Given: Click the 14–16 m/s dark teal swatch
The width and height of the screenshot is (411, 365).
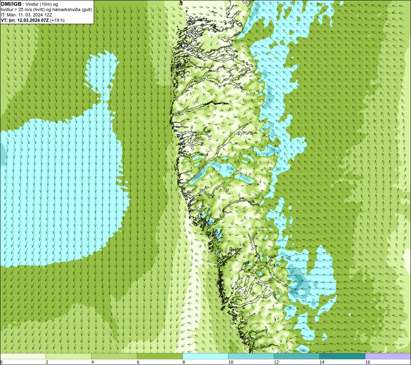Looking at the screenshot, I should (342, 356).
